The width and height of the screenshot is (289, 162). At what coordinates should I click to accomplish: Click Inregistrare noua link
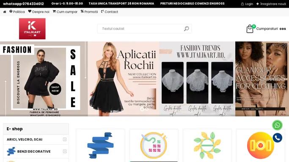[271, 4]
